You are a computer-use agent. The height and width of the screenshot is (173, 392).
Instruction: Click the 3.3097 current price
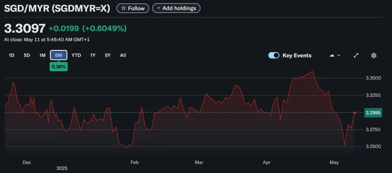pos(25,28)
